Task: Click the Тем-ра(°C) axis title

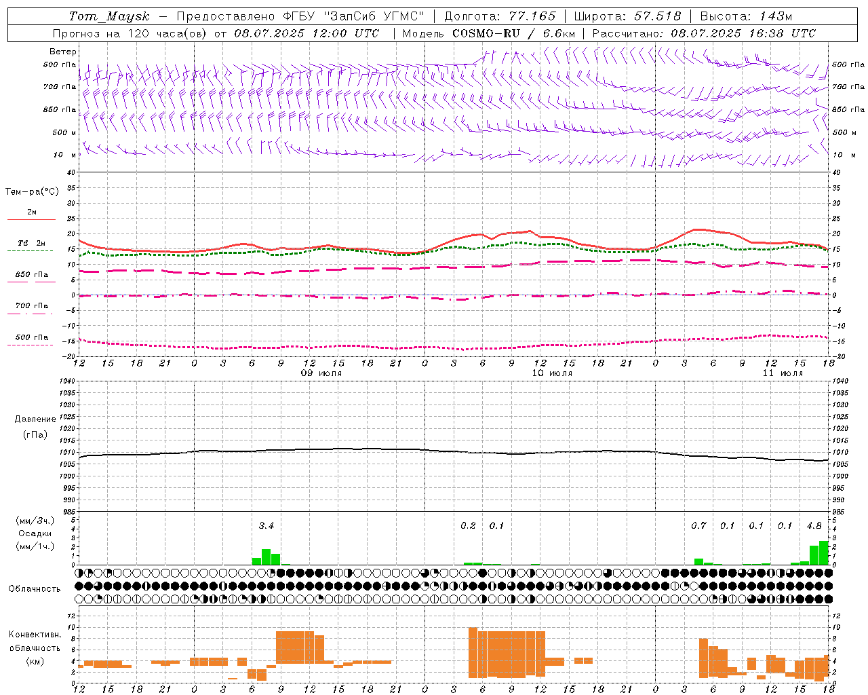Action: coord(32,192)
